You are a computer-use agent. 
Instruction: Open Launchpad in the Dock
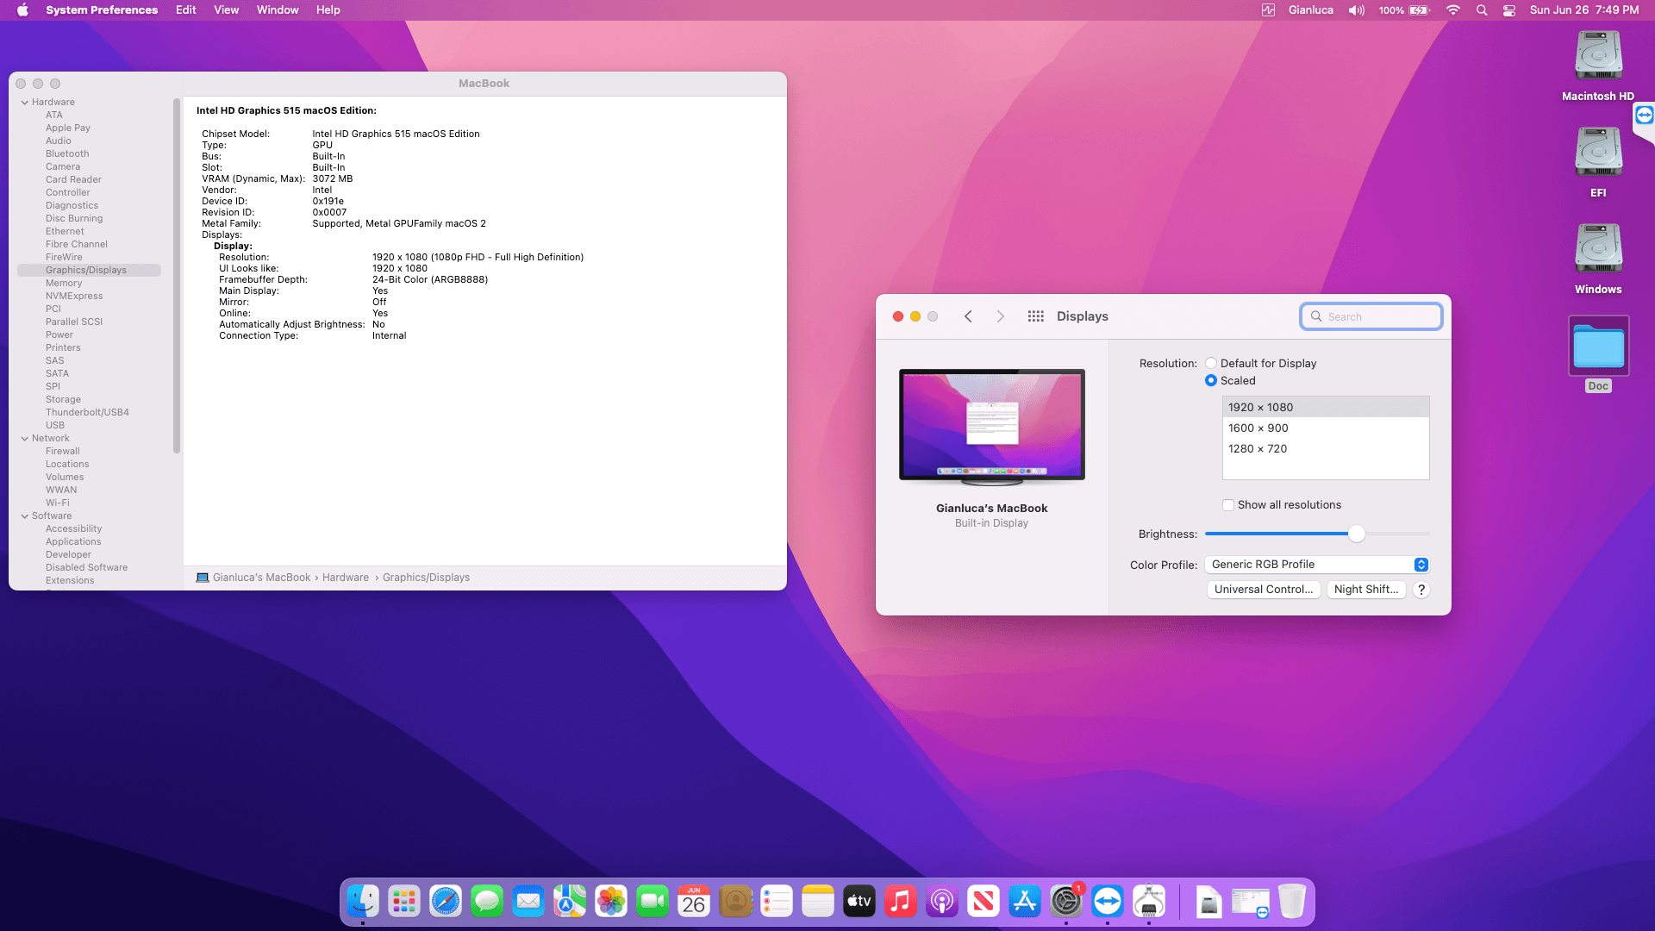point(404,902)
